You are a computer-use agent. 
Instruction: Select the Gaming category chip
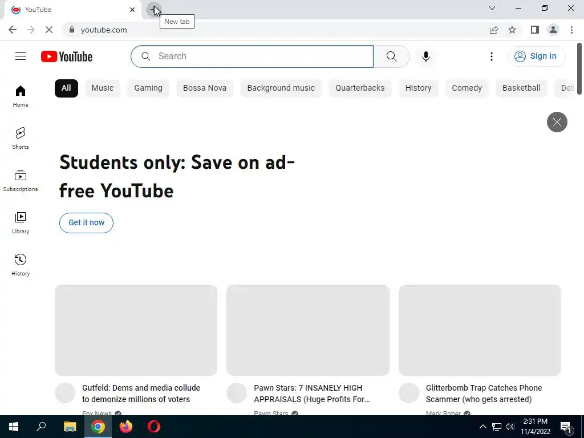(148, 88)
